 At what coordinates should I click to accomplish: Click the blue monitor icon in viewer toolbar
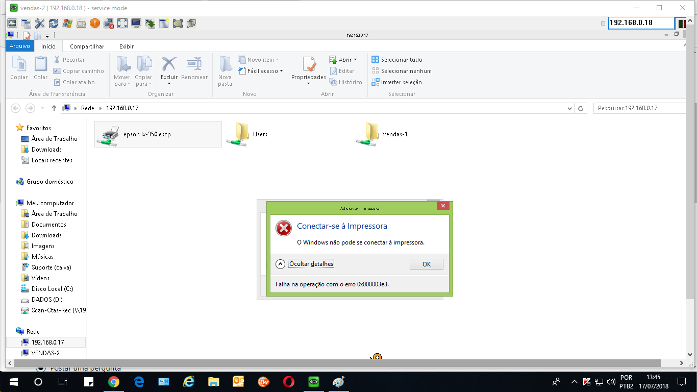tap(136, 23)
